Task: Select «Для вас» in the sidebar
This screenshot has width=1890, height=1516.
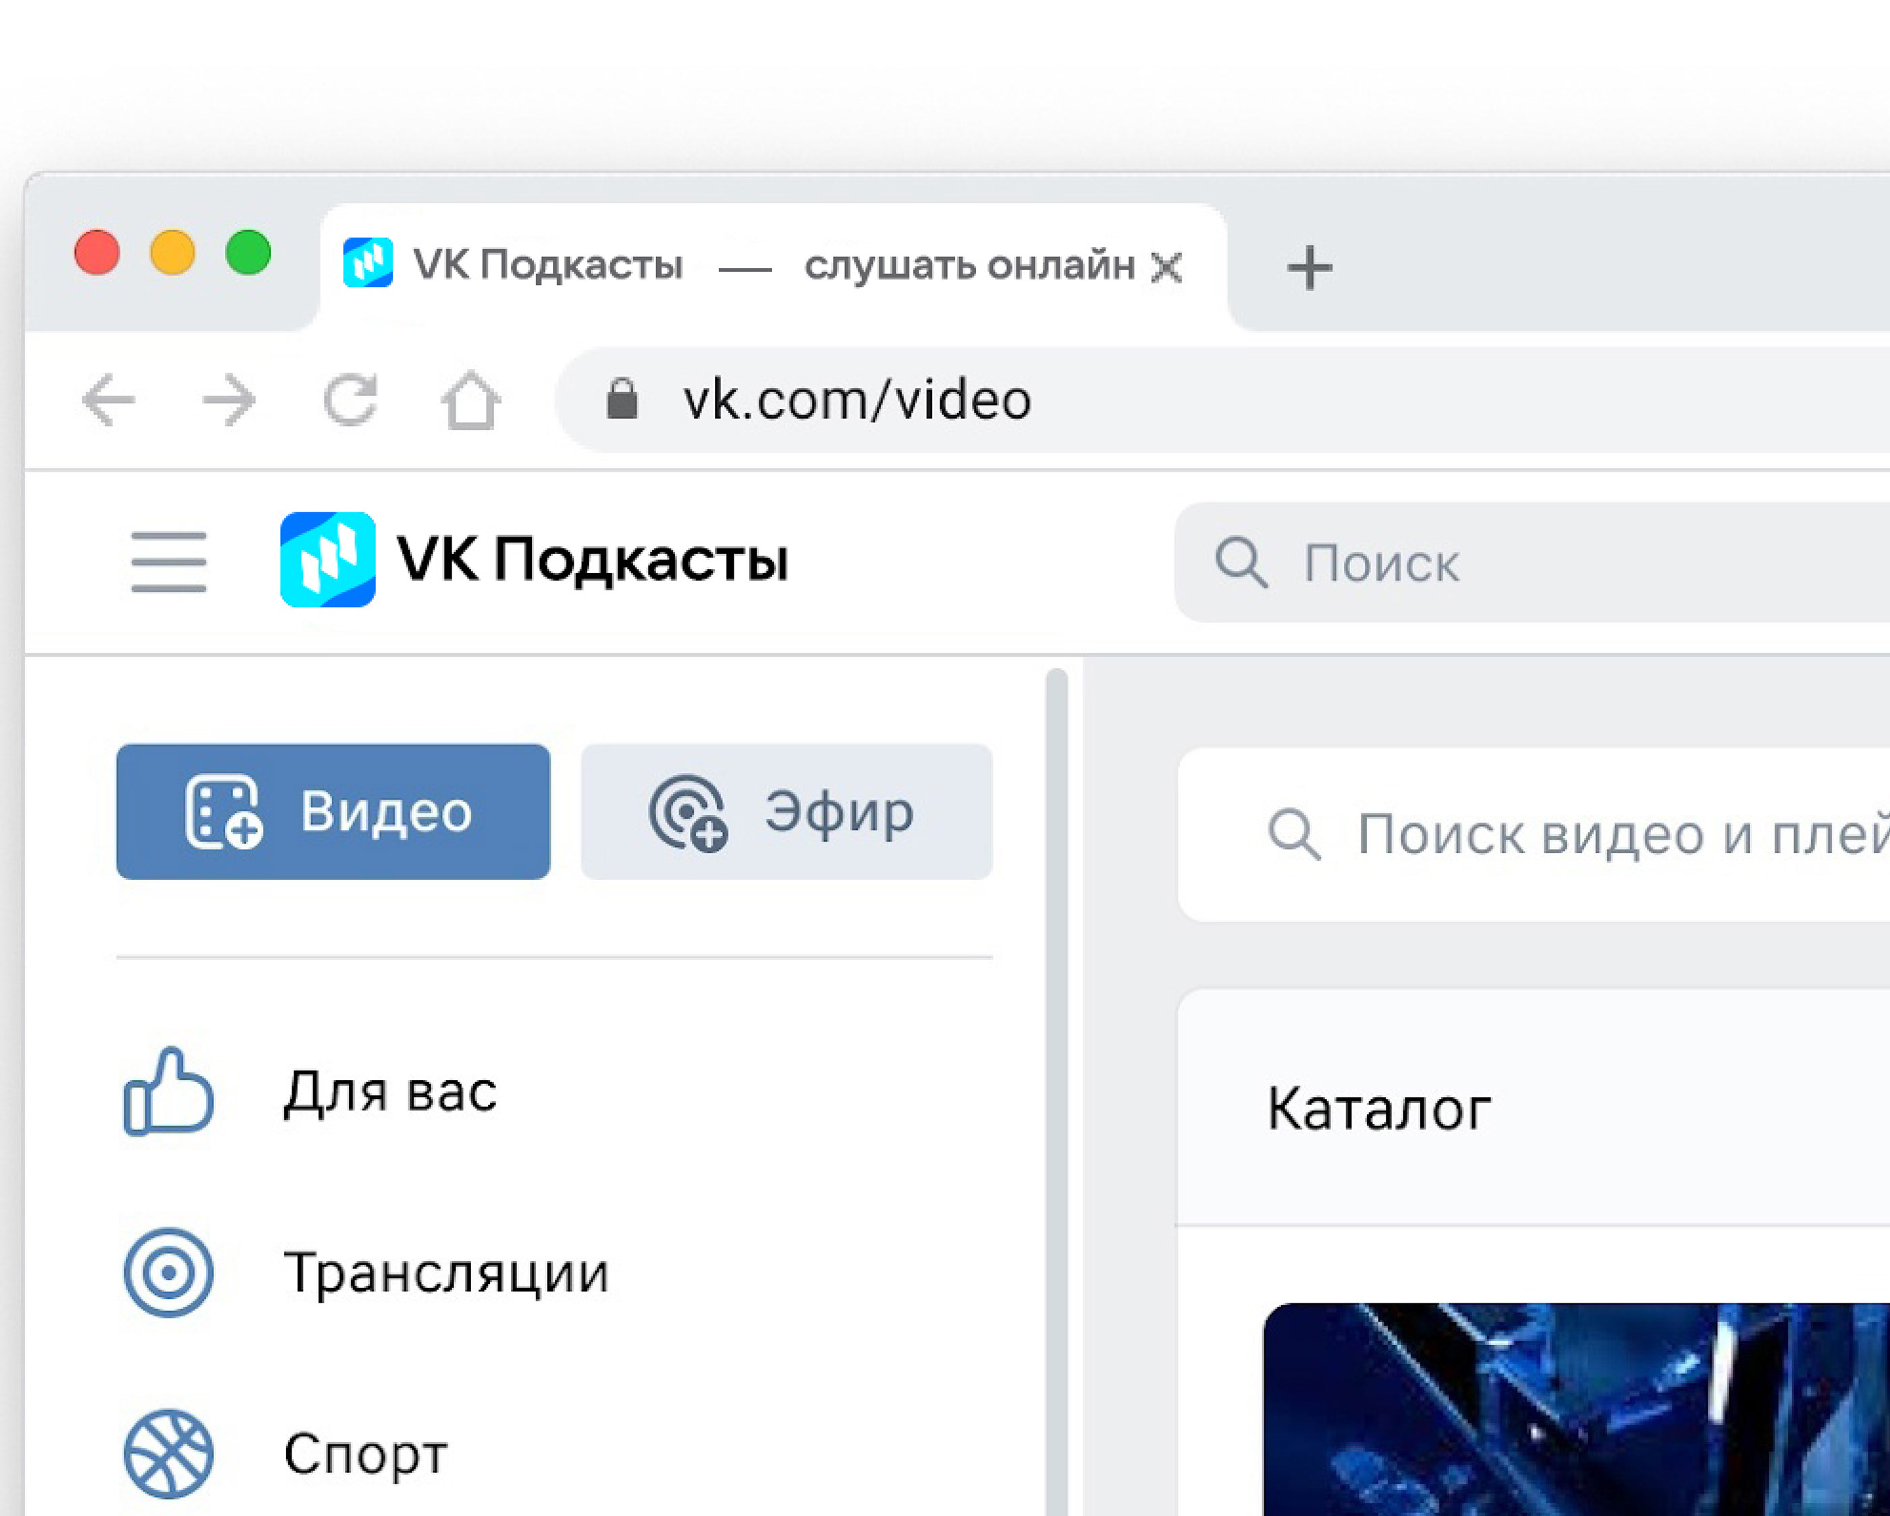Action: point(390,1091)
